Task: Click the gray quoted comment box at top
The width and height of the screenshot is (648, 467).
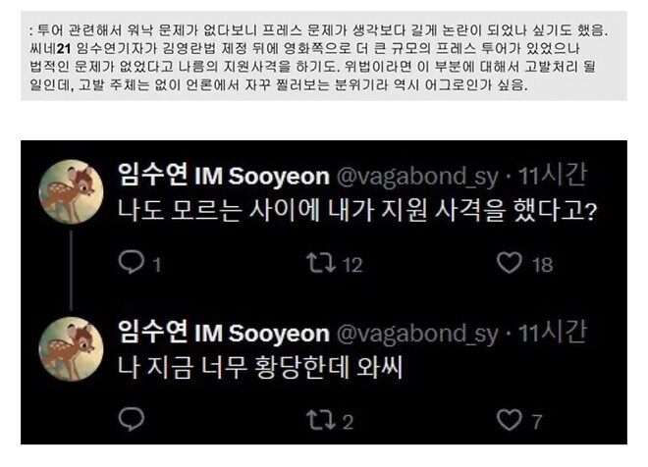Action: pos(324,56)
